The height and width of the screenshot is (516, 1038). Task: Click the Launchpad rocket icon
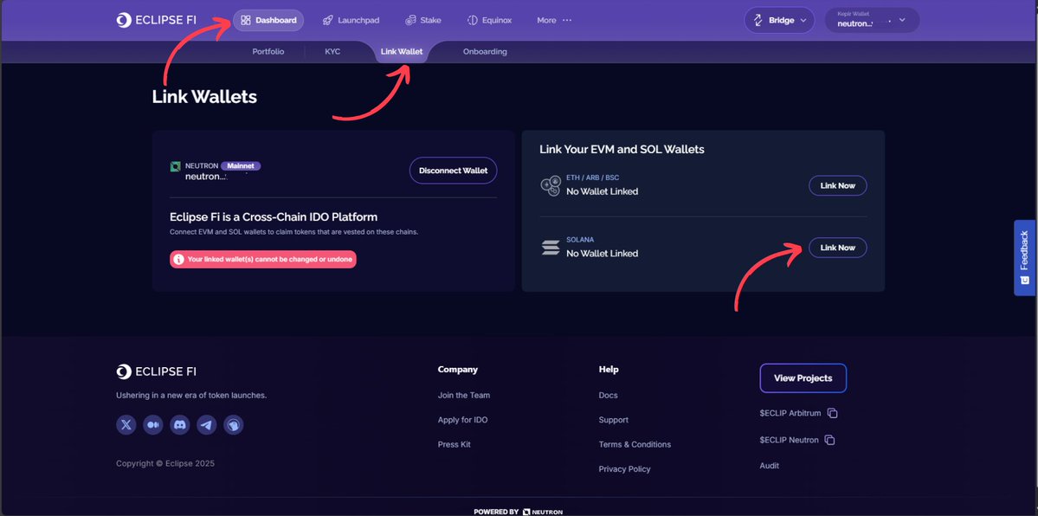[x=328, y=21]
